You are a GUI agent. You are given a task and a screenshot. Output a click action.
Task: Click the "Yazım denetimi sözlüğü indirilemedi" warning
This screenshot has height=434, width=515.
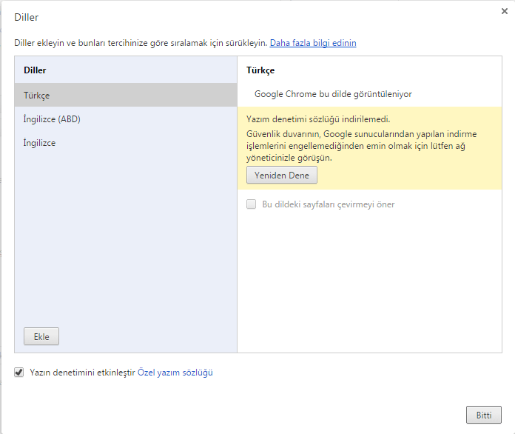318,119
